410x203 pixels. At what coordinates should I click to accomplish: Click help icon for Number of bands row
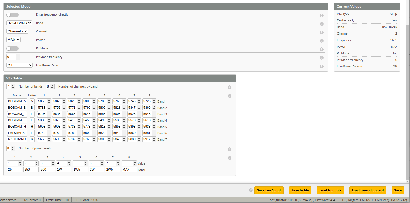pos(229,87)
